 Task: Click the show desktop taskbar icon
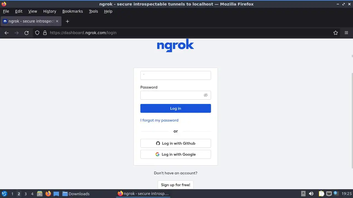pos(56,194)
